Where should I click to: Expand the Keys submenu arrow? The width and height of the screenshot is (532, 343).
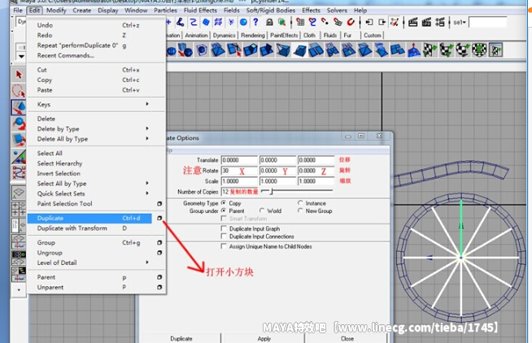click(147, 104)
